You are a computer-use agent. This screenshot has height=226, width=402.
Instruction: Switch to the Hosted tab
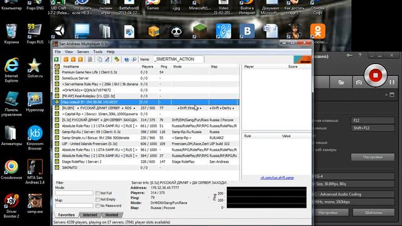[112, 215]
